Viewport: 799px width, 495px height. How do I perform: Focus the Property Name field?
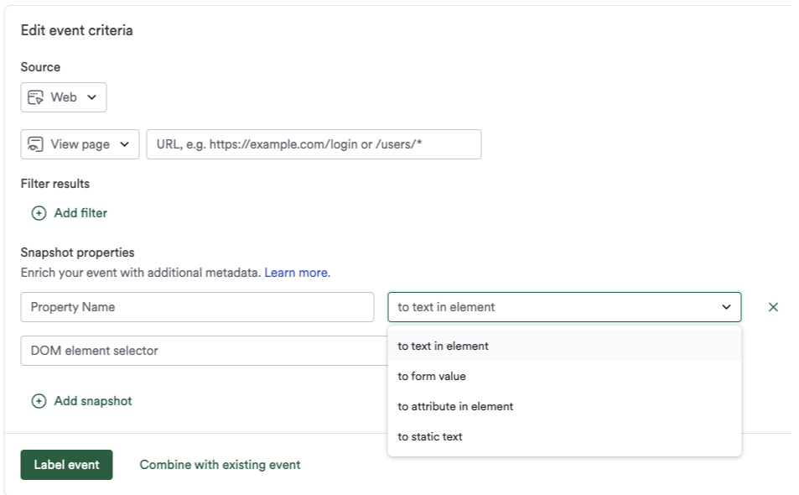tap(197, 307)
